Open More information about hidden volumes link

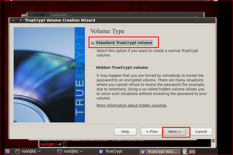[x=132, y=105]
